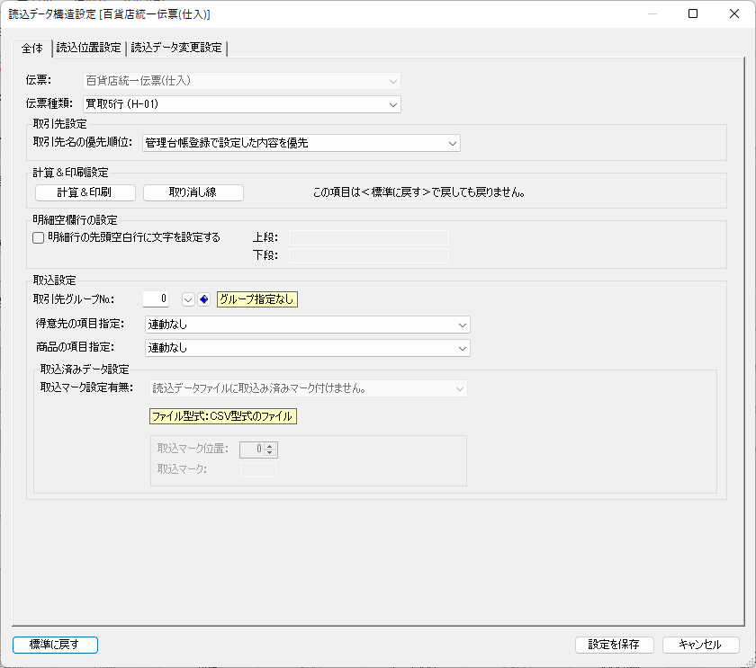Enable 明細行の先頭空白行に文字を設定する checkbox
Viewport: 756px width, 668px height.
pos(38,237)
